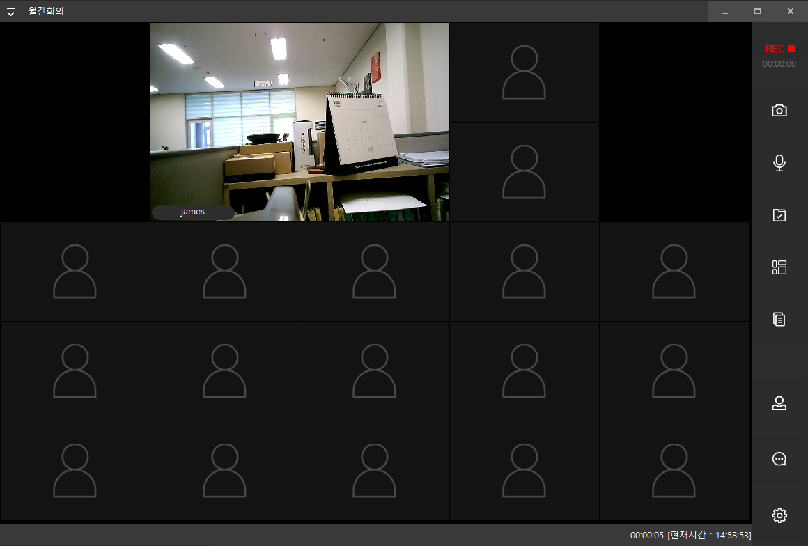Viewport: 808px width, 546px height.
Task: Change the video grid layout
Action: (x=779, y=267)
